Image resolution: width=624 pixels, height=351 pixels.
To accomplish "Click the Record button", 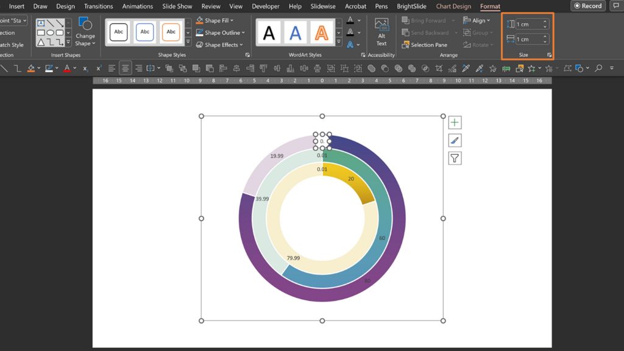I will pos(588,6).
